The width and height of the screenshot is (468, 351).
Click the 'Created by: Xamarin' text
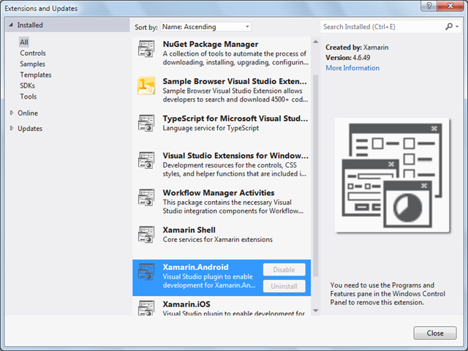click(357, 47)
